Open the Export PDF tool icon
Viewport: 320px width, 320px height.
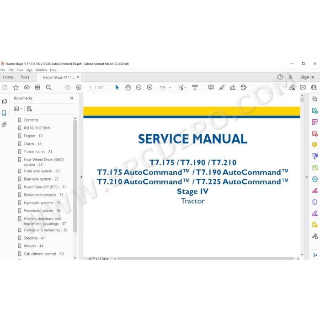[x=315, y=111]
